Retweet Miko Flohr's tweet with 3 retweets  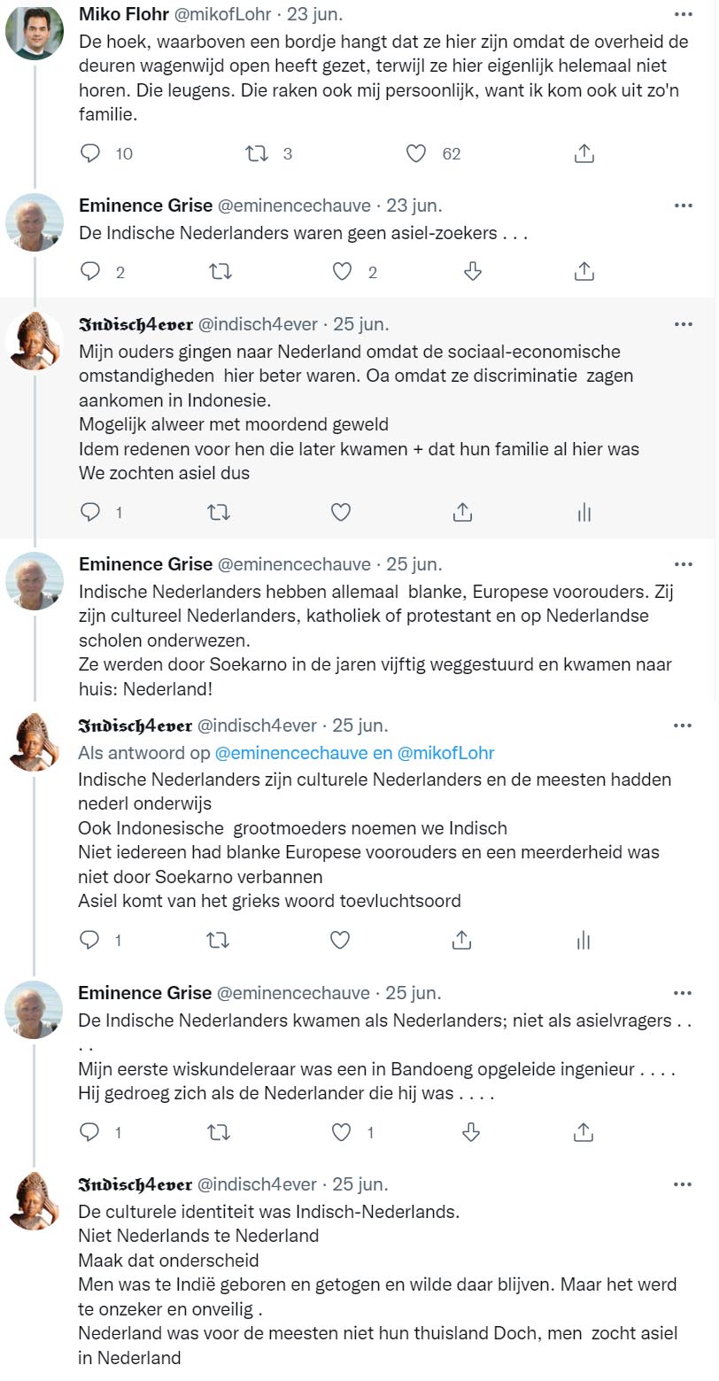[x=256, y=153]
